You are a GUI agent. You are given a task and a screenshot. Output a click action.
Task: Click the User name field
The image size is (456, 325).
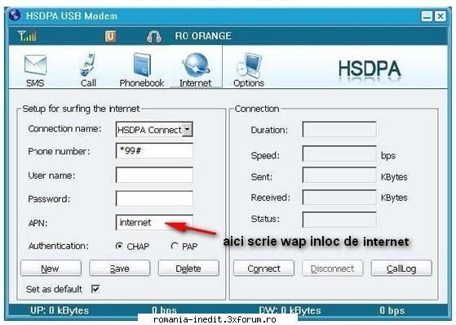[x=154, y=175]
